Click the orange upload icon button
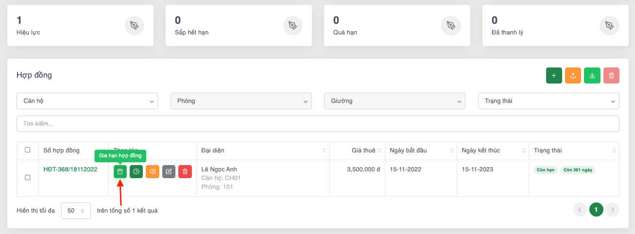This screenshot has height=234, width=635. (x=573, y=75)
